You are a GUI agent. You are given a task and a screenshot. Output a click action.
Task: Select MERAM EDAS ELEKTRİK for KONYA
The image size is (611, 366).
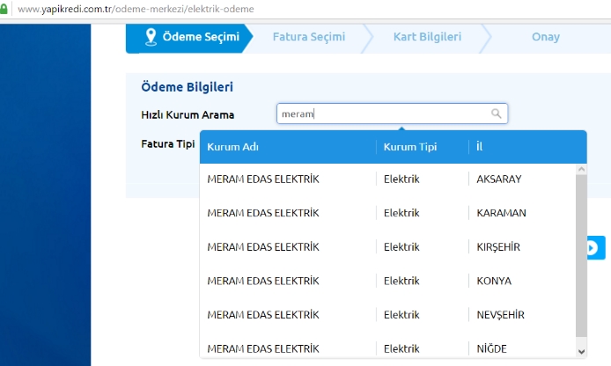point(387,281)
